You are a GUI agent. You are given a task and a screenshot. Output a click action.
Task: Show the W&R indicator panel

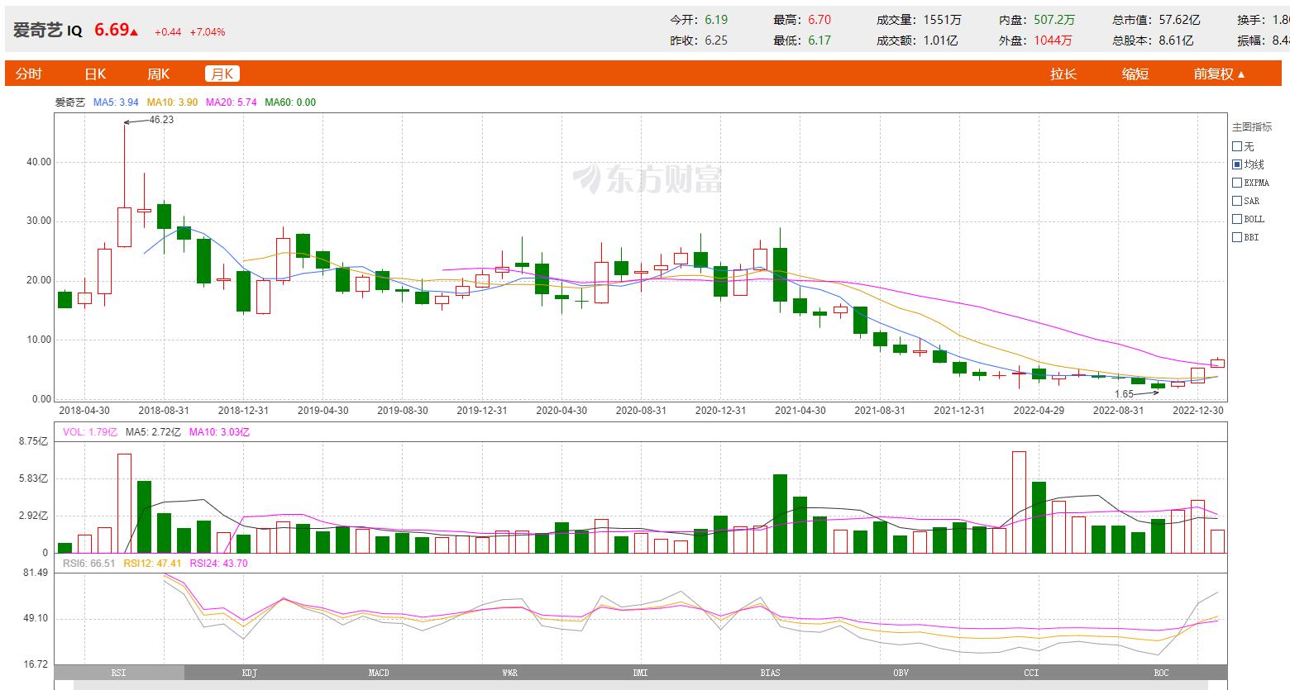point(509,673)
